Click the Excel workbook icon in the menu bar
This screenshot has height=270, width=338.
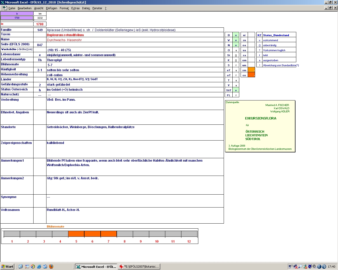(x=5, y=8)
